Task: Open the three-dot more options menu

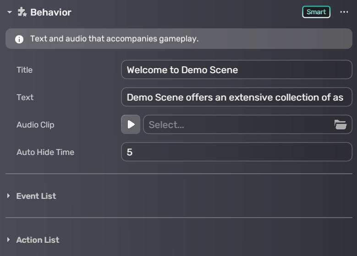Action: click(x=344, y=12)
